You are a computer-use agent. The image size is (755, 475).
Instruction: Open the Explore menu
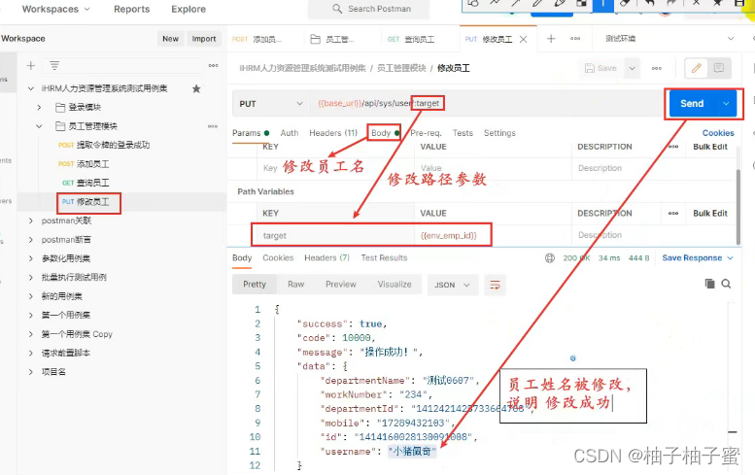point(189,9)
